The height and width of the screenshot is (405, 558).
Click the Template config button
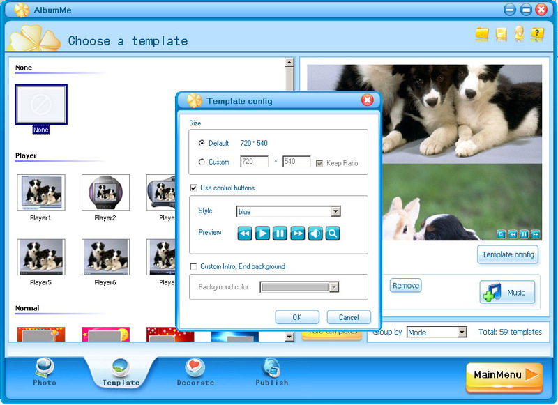point(508,254)
